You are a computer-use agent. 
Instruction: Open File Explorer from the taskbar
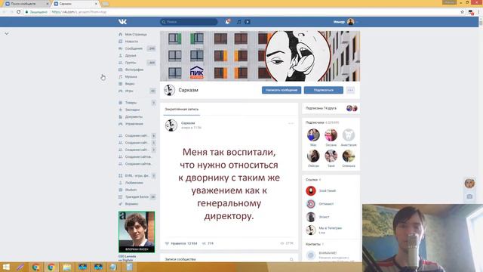pos(67,267)
